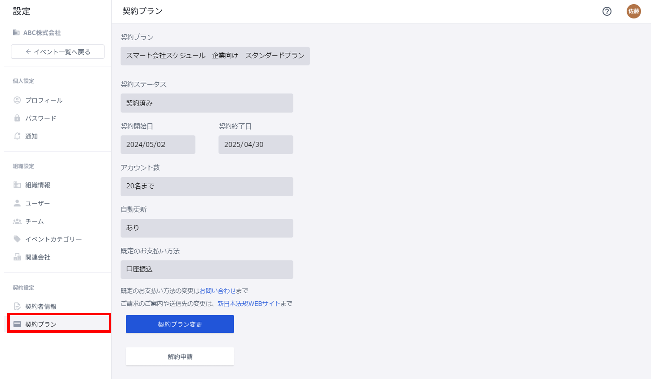This screenshot has height=379, width=651.
Task: Click the 契約プラン page title
Action: pyautogui.click(x=143, y=11)
